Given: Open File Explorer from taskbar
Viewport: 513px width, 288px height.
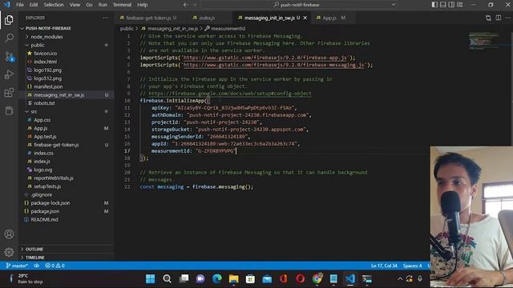Looking at the screenshot, I should point(233,279).
